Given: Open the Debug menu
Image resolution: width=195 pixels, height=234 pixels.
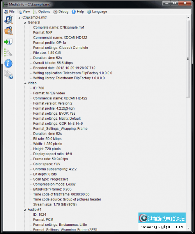Looking at the screenshot, I should point(61,12).
